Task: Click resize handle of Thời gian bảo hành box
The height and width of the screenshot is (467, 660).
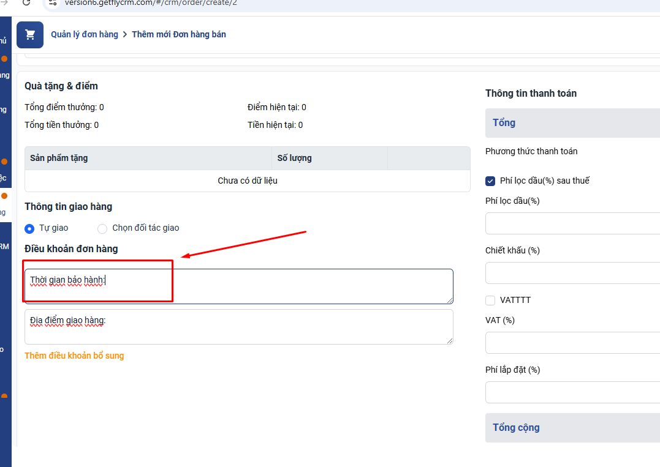Action: click(x=450, y=300)
